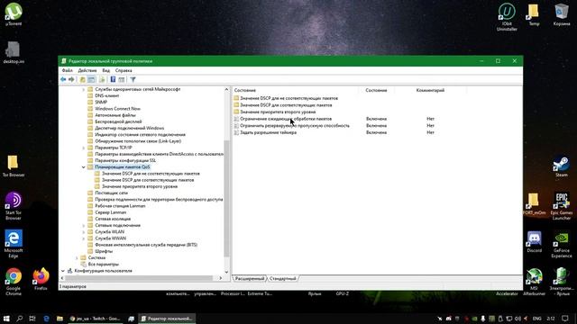The width and height of the screenshot is (577, 324).
Task: Open the Google Chrome desktop icon
Action: click(x=14, y=282)
